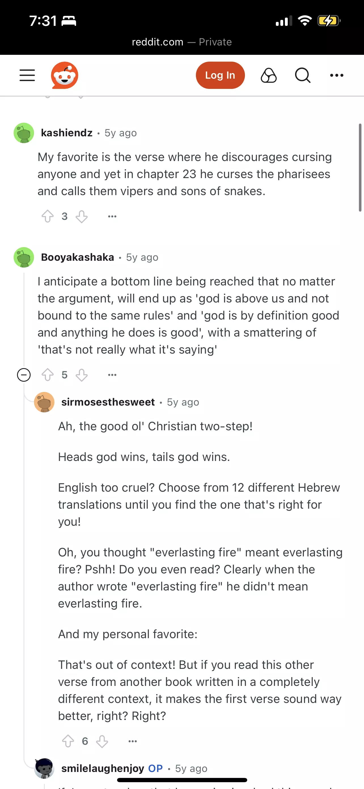Tap the Reddit Snoo logo
Image resolution: width=364 pixels, height=789 pixels.
click(x=64, y=75)
